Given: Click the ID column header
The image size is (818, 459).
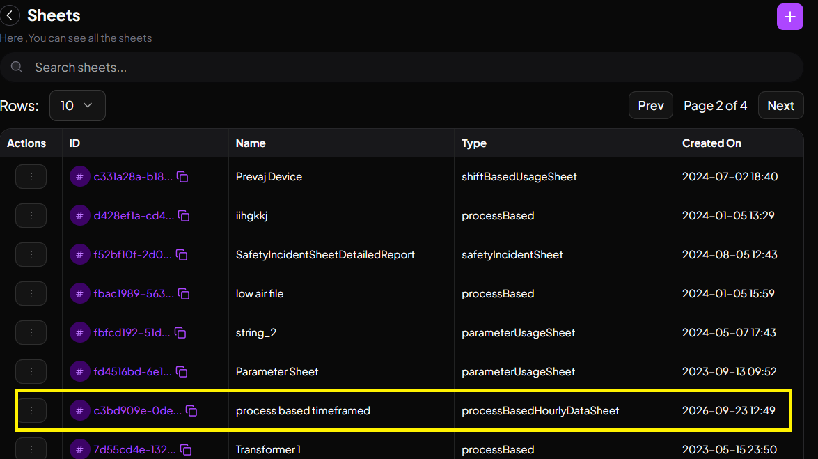Looking at the screenshot, I should click(74, 143).
